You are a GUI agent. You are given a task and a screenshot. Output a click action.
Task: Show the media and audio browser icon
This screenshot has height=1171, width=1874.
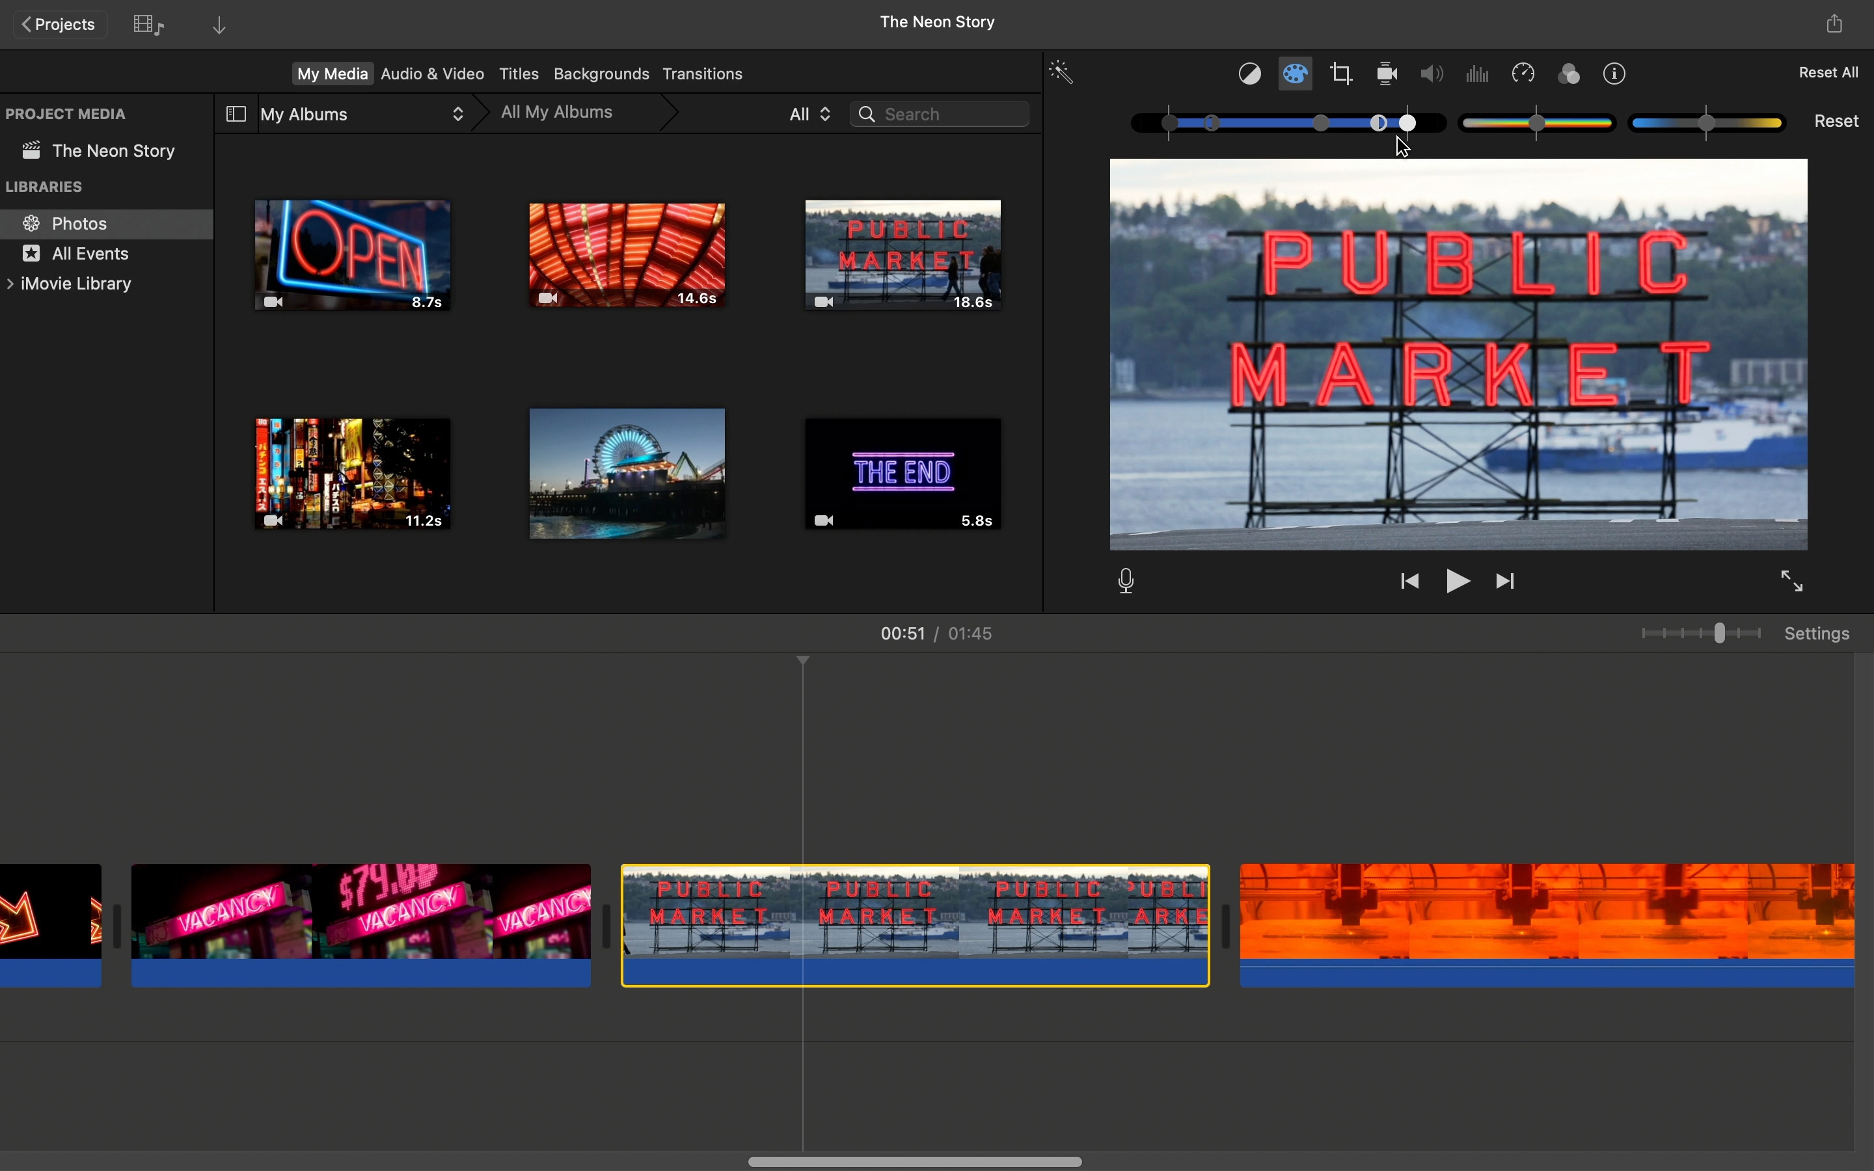tap(148, 25)
